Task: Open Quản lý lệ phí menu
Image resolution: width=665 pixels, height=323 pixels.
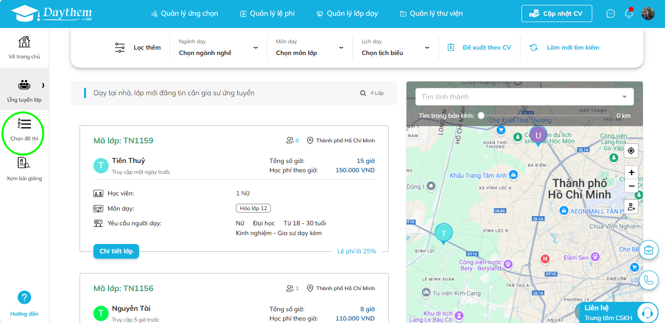Action: point(267,14)
